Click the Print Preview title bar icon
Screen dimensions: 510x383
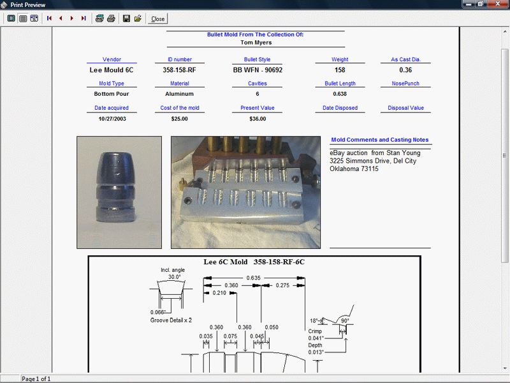pos(4,4)
